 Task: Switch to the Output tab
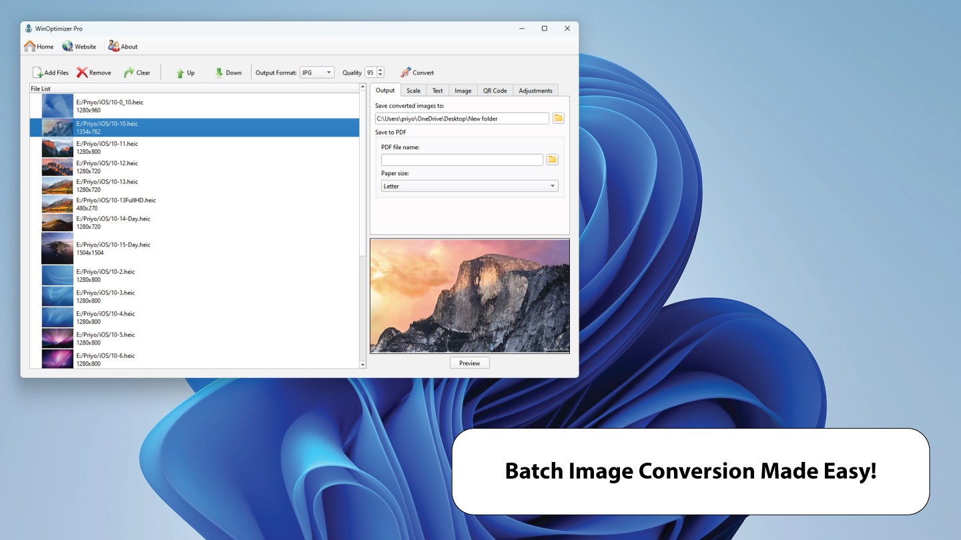point(385,90)
